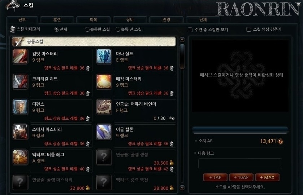Open the 장비 tab
This screenshot has width=303, height=195.
click(130, 20)
